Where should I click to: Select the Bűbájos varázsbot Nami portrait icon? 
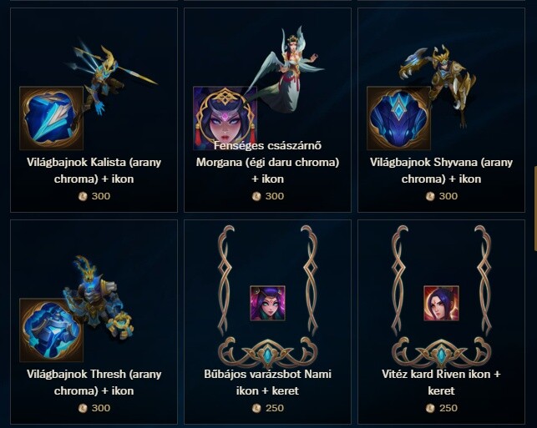pos(267,303)
